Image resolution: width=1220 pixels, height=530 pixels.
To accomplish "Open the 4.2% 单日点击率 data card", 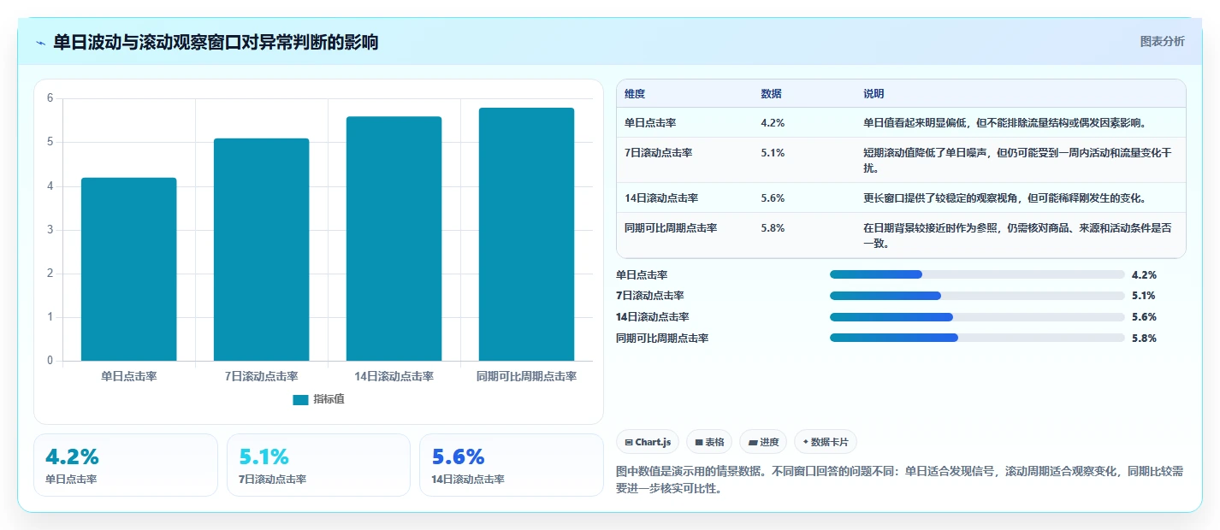I will coord(126,465).
